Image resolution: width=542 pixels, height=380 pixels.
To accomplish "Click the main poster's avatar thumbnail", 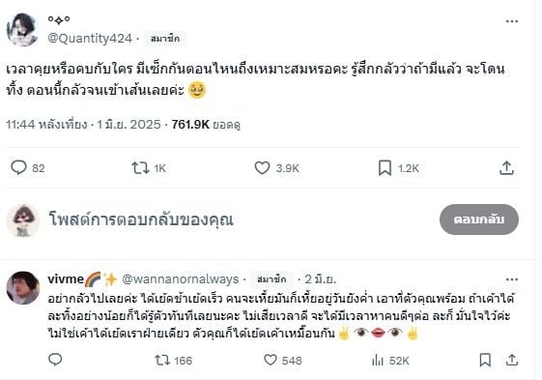I will click(22, 30).
